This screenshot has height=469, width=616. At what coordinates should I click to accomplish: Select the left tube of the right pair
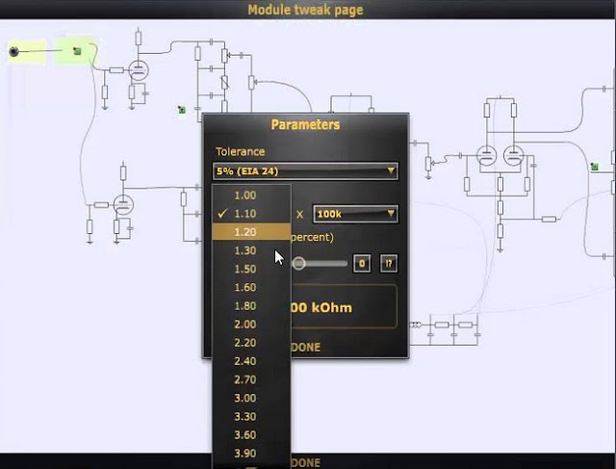click(486, 155)
